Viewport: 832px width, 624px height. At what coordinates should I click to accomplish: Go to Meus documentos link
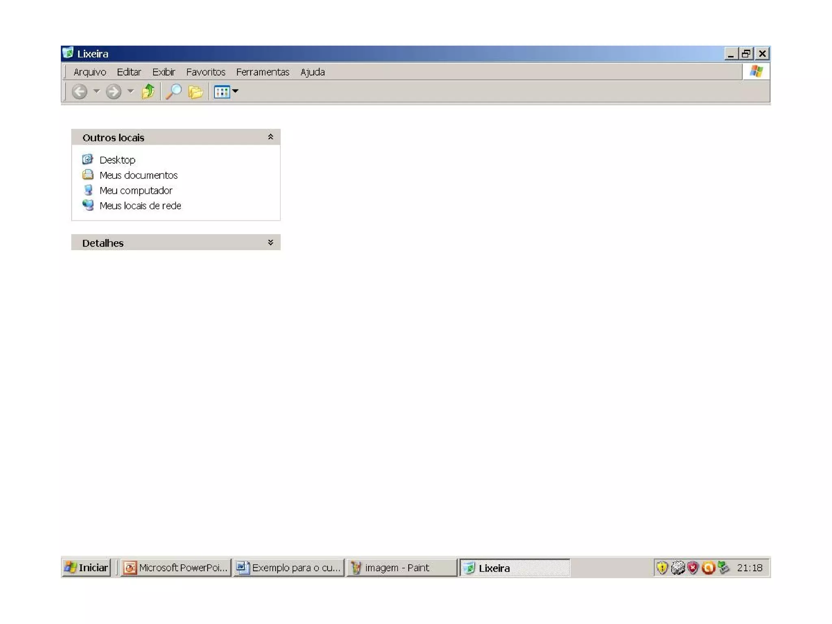point(138,175)
